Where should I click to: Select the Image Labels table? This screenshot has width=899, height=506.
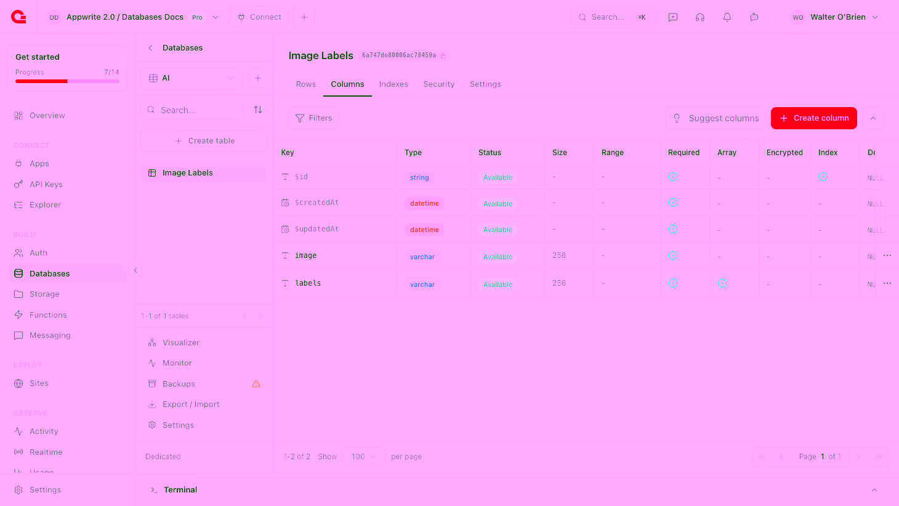(x=204, y=173)
